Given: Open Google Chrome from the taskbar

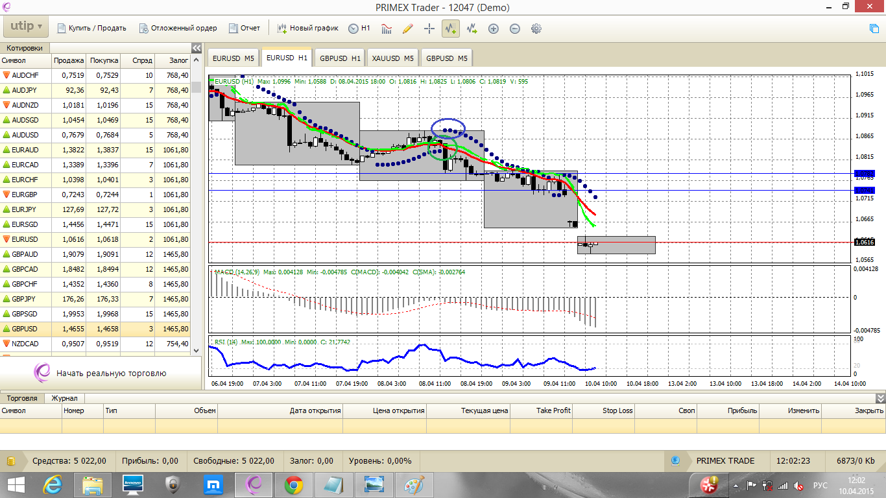Looking at the screenshot, I should pyautogui.click(x=293, y=485).
